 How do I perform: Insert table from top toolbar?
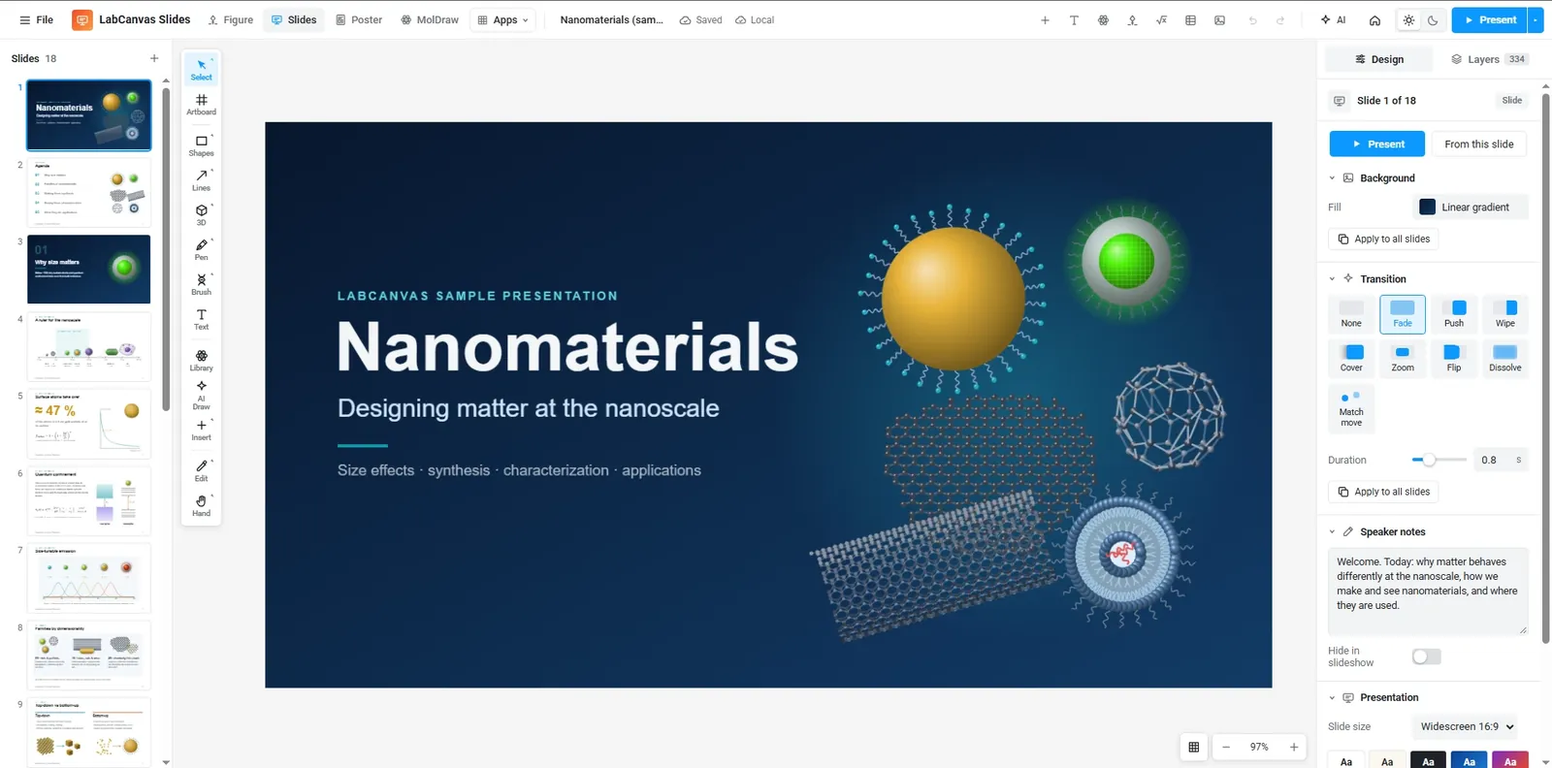pyautogui.click(x=1190, y=19)
